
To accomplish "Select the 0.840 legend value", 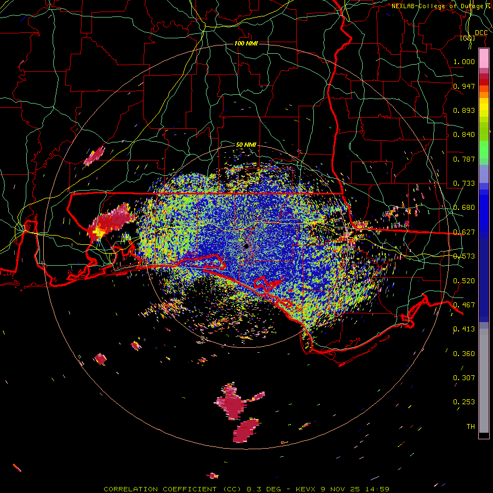I will (x=464, y=135).
